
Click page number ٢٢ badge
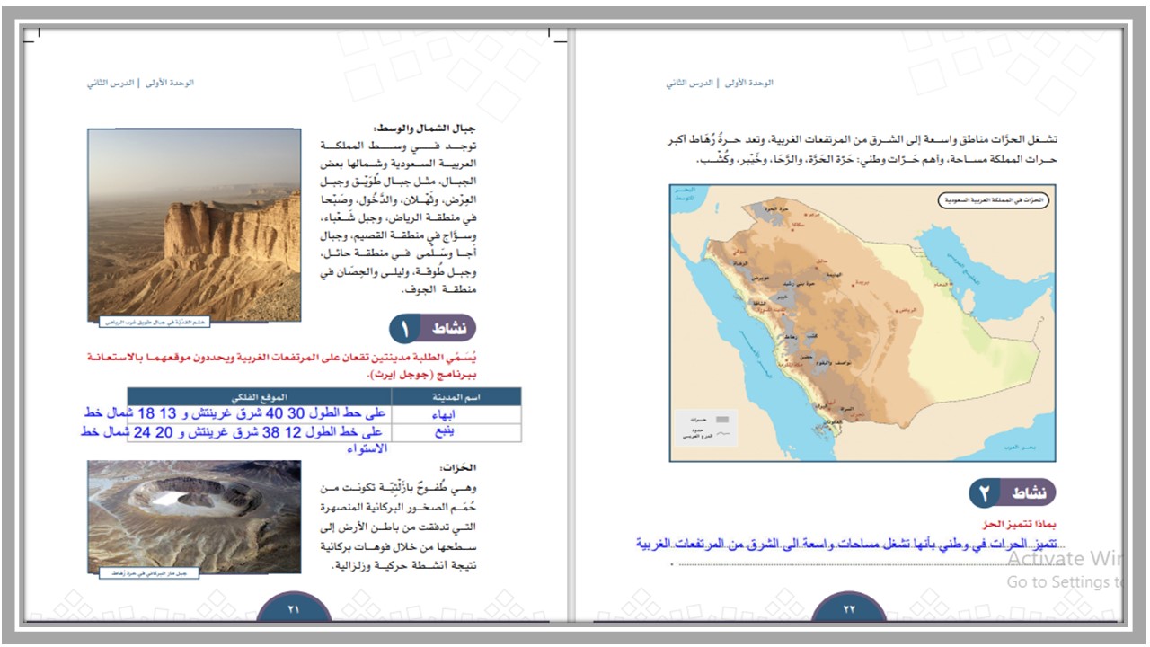850,608
